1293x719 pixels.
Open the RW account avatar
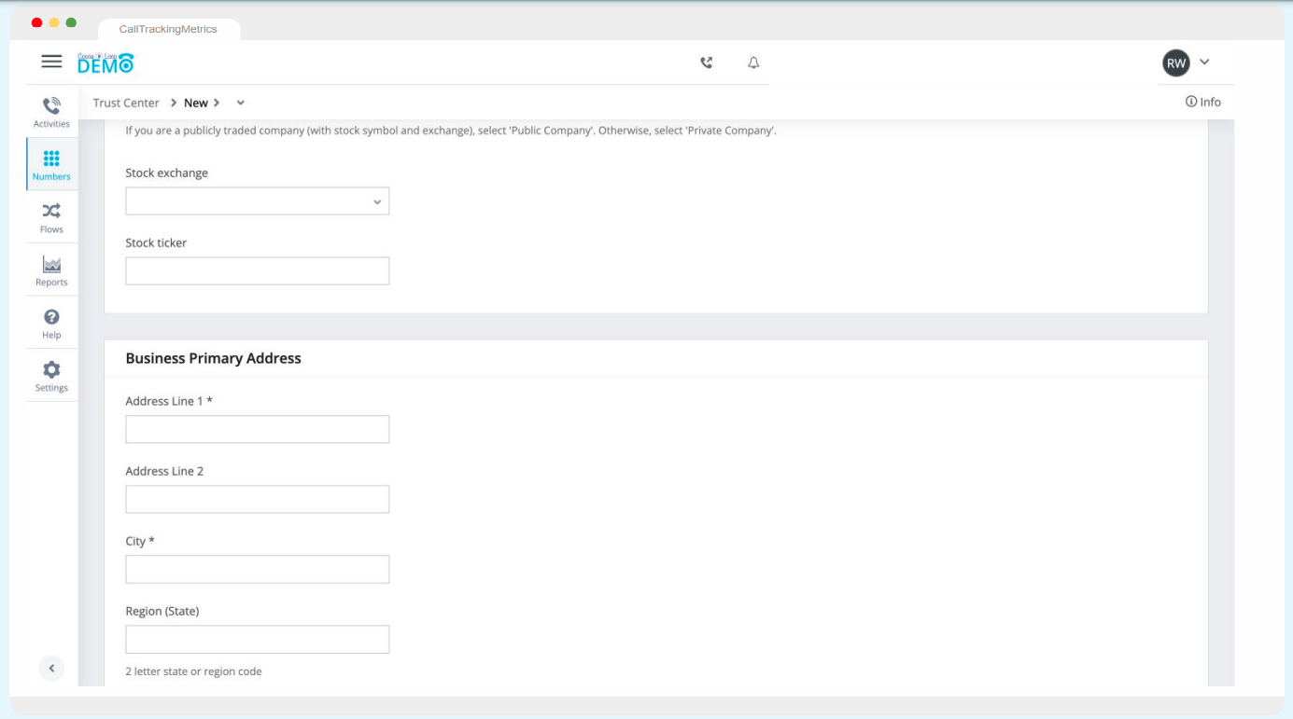1175,62
